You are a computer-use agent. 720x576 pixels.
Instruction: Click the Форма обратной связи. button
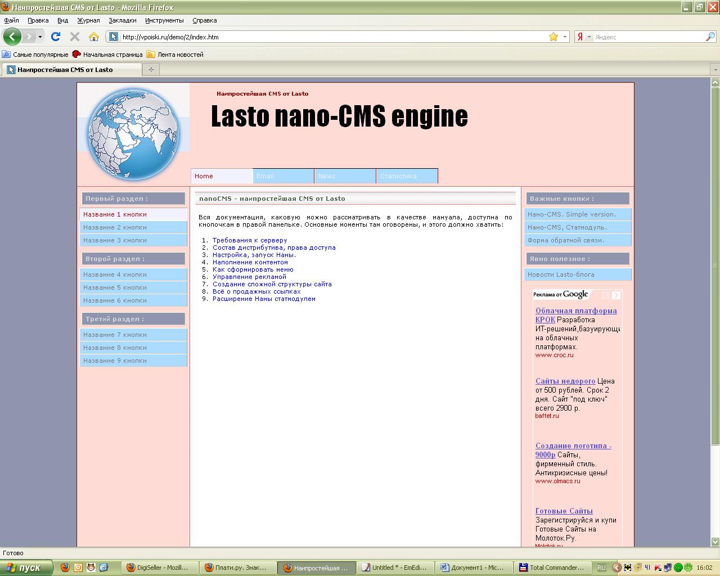[578, 240]
